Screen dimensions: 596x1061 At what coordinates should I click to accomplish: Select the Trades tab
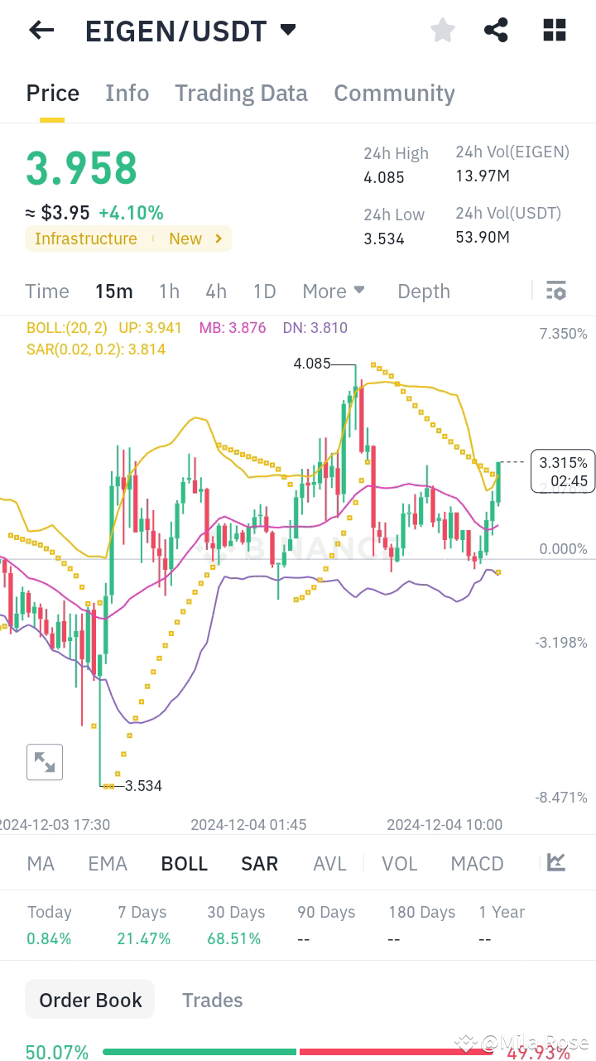click(x=212, y=1000)
